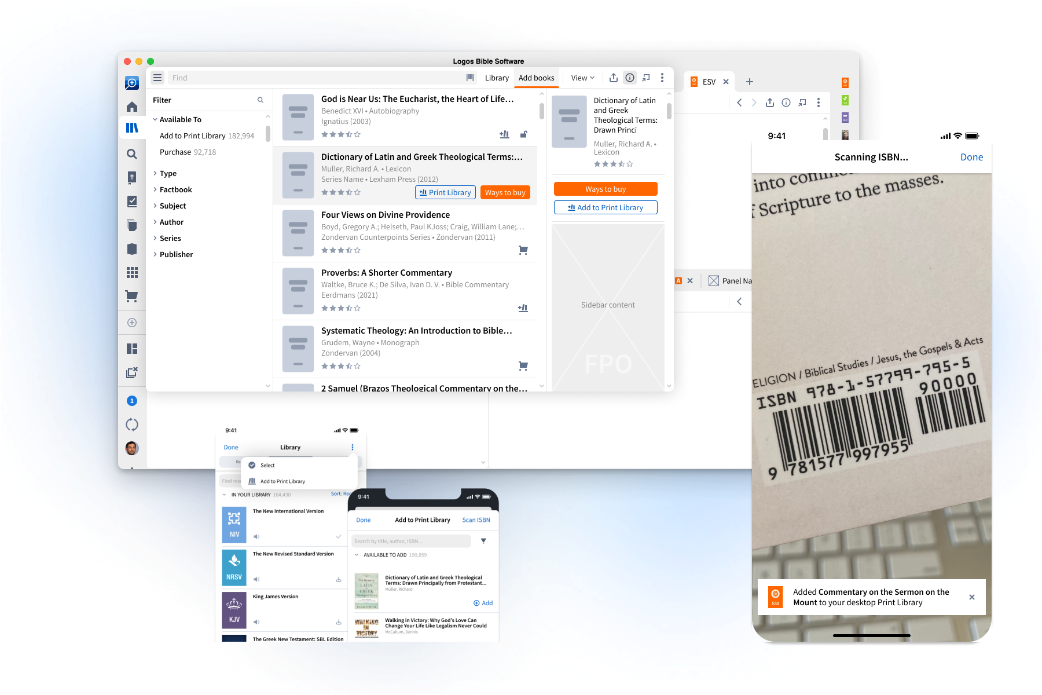Click the cart icon on the Systematic Theology row
Screen dimensions: 1042x695
[523, 366]
